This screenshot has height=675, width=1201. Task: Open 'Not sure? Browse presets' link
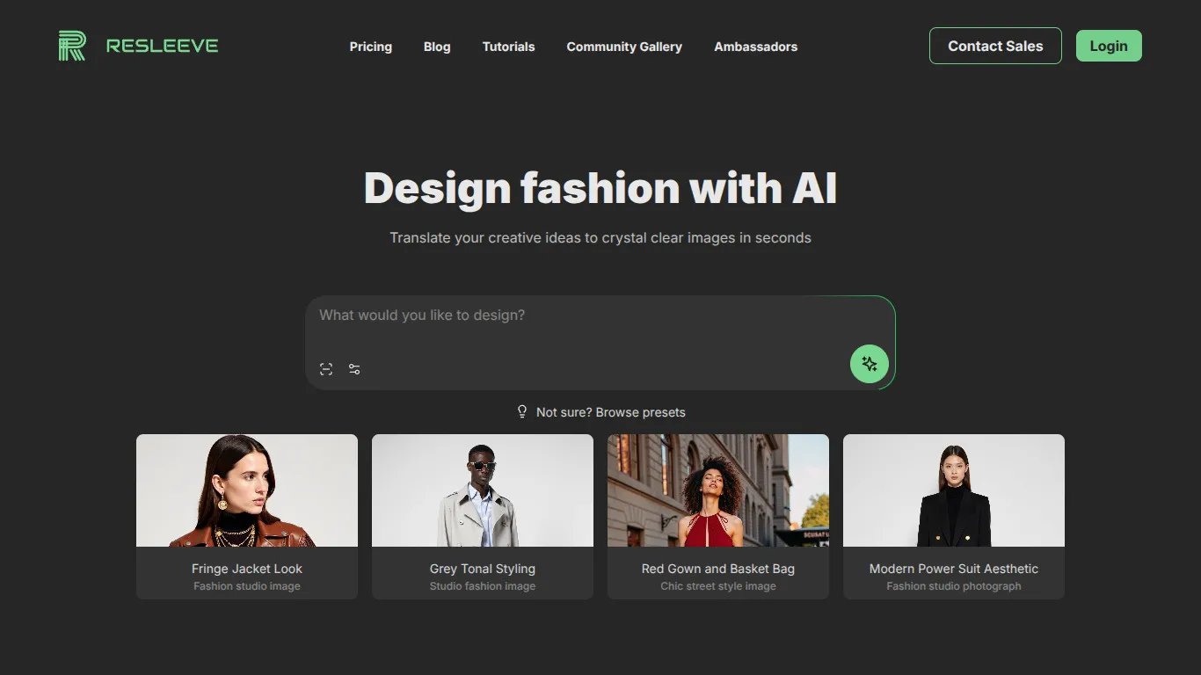point(611,412)
